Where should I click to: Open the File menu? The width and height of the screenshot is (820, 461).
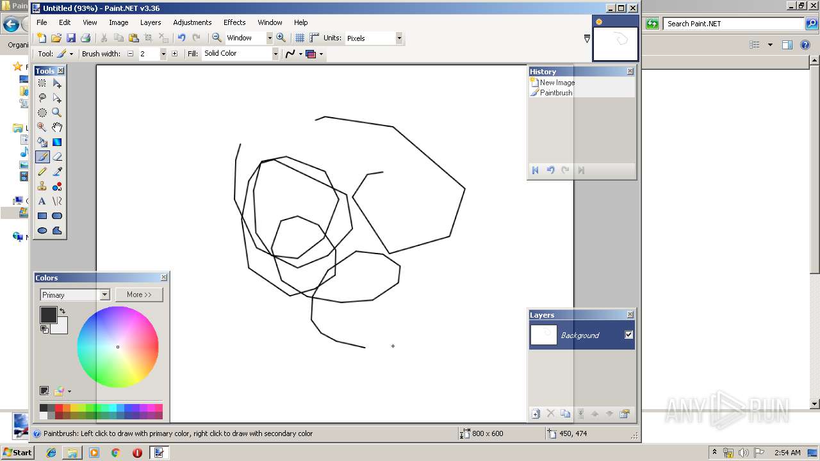pos(42,22)
